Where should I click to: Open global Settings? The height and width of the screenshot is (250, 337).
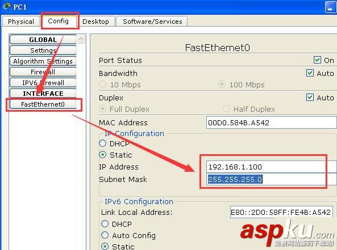tap(43, 50)
